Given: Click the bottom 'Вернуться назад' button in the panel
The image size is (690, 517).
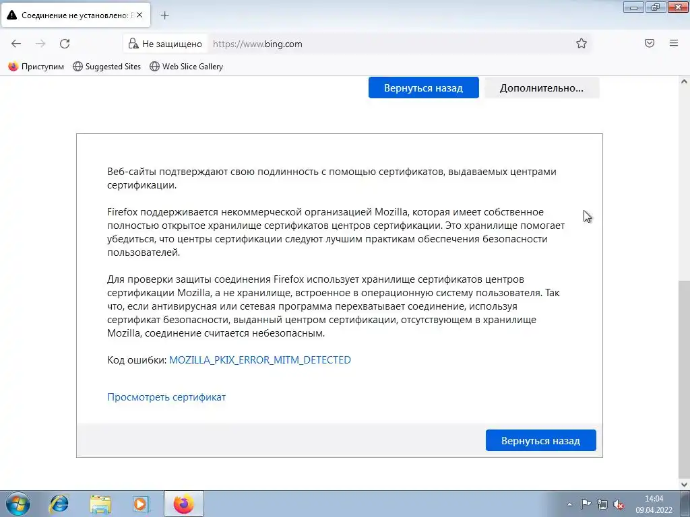Looking at the screenshot, I should pos(541,440).
